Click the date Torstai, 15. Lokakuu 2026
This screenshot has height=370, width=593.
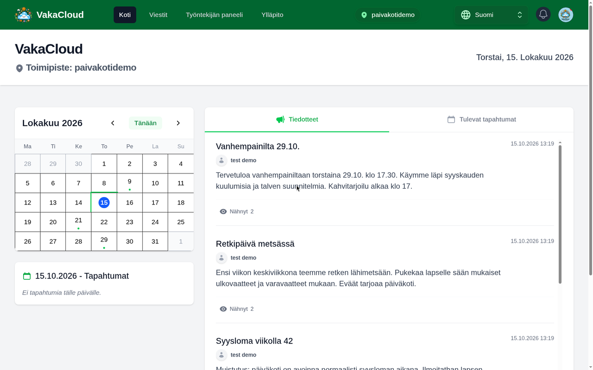click(x=525, y=57)
